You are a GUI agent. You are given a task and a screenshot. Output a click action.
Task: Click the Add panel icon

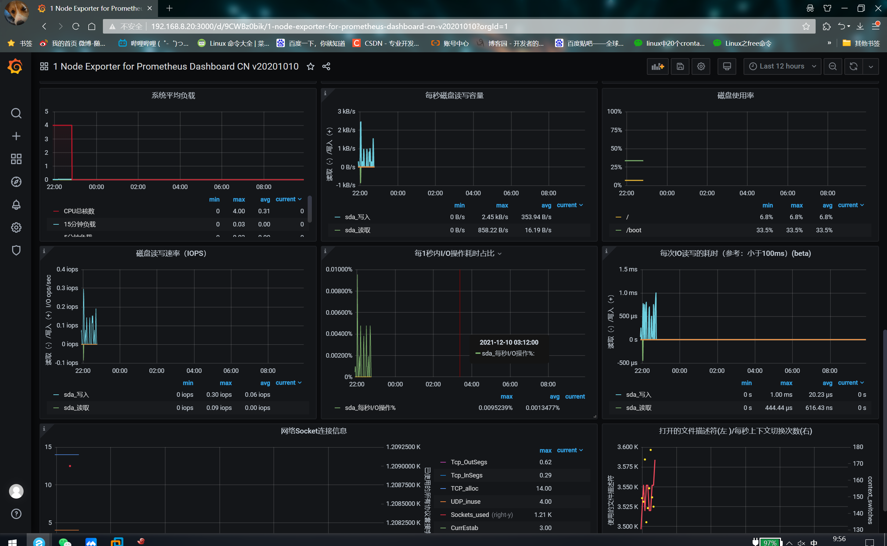coord(658,66)
